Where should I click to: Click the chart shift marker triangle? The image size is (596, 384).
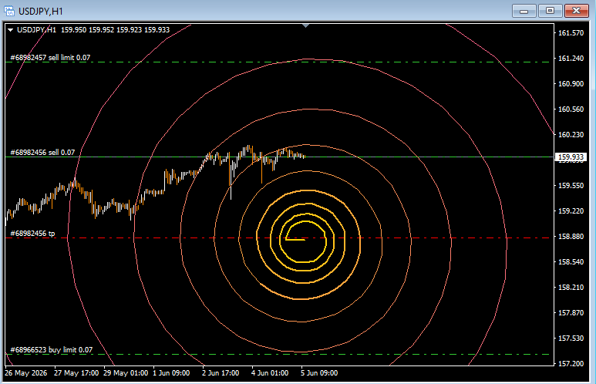305,26
